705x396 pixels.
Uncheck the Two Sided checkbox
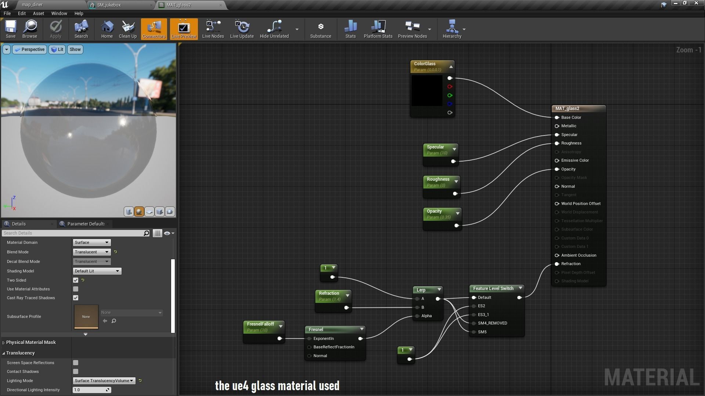76,280
